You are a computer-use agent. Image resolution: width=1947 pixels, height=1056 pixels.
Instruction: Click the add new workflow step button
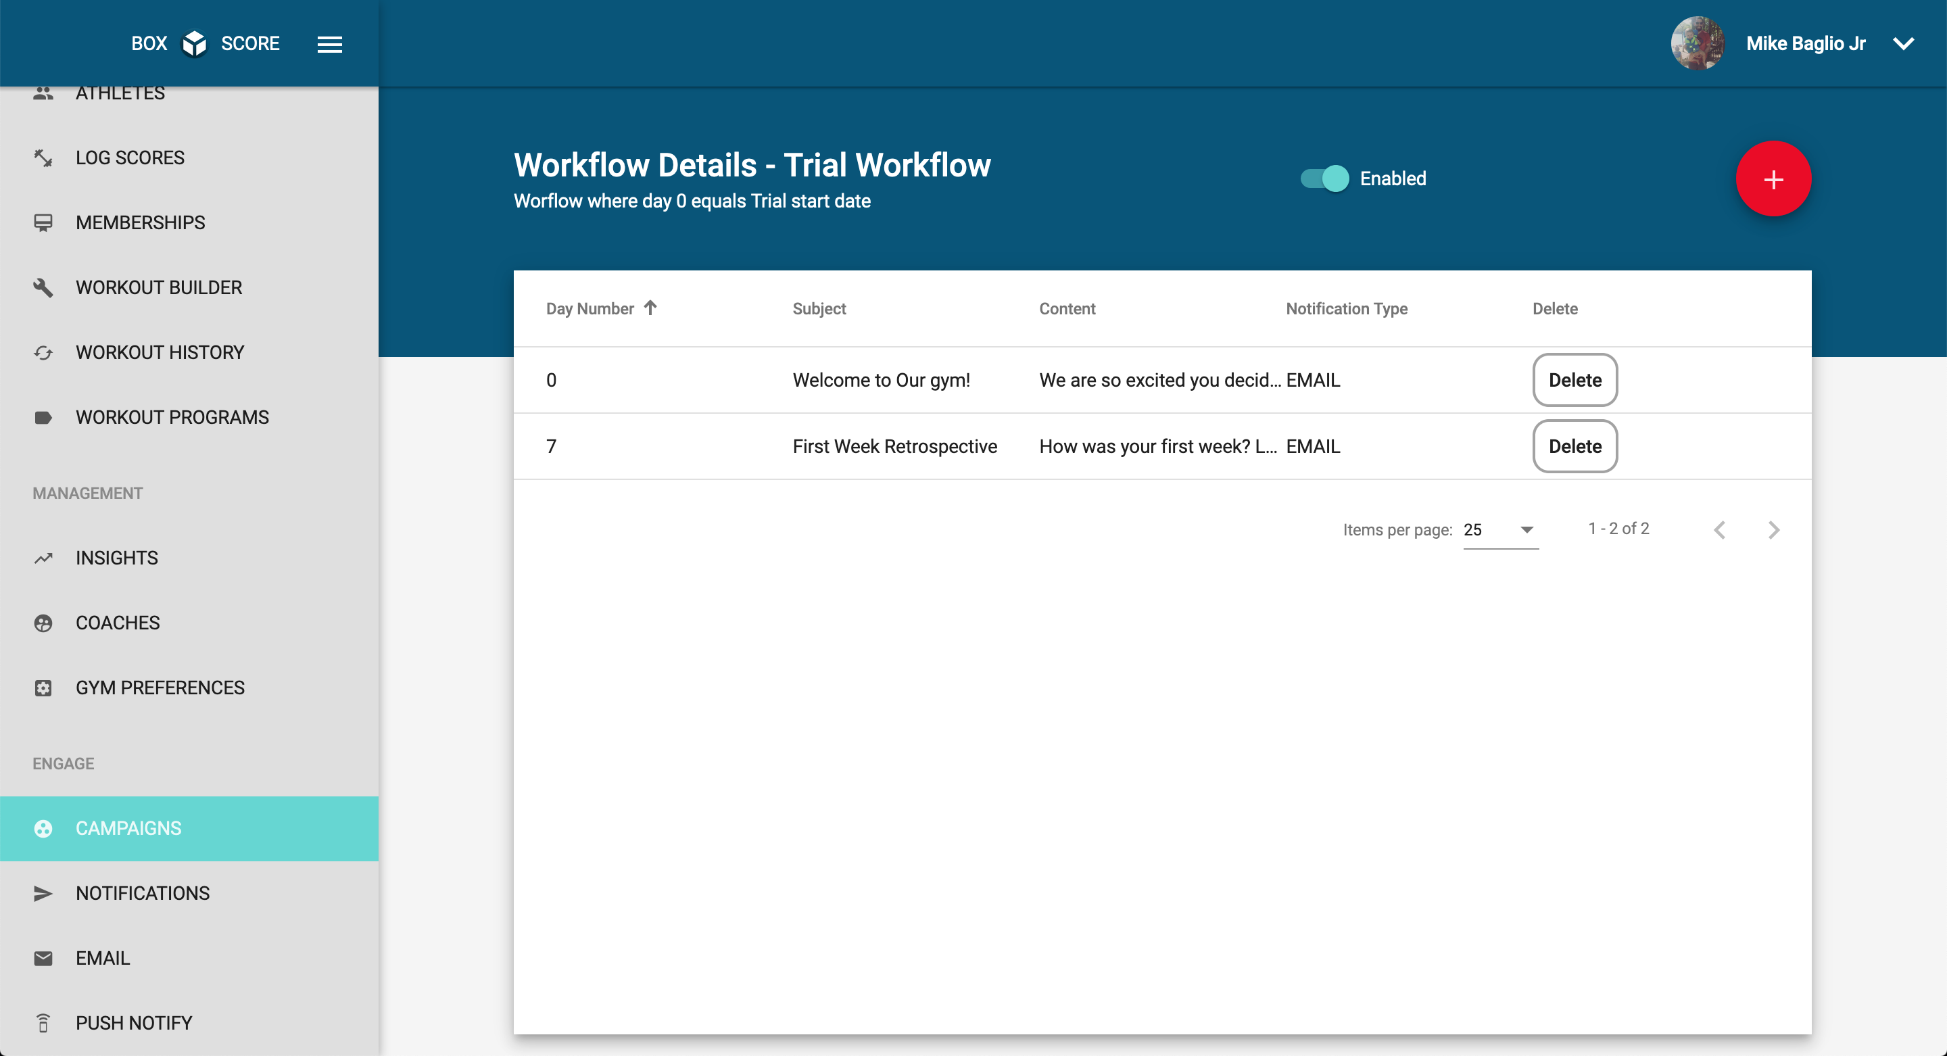coord(1773,178)
